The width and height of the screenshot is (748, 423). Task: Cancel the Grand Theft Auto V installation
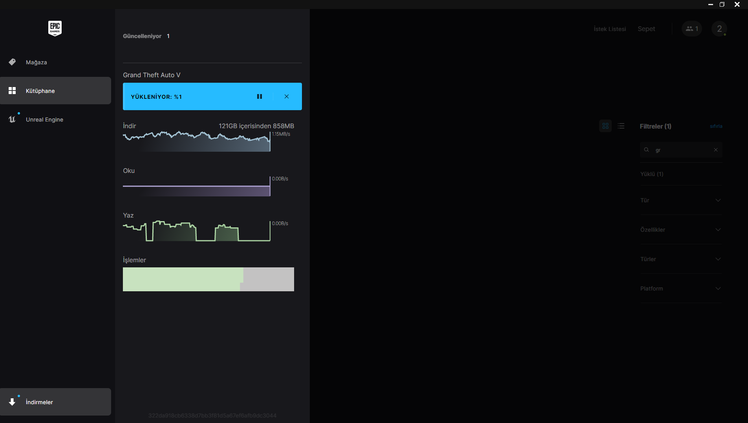click(287, 96)
